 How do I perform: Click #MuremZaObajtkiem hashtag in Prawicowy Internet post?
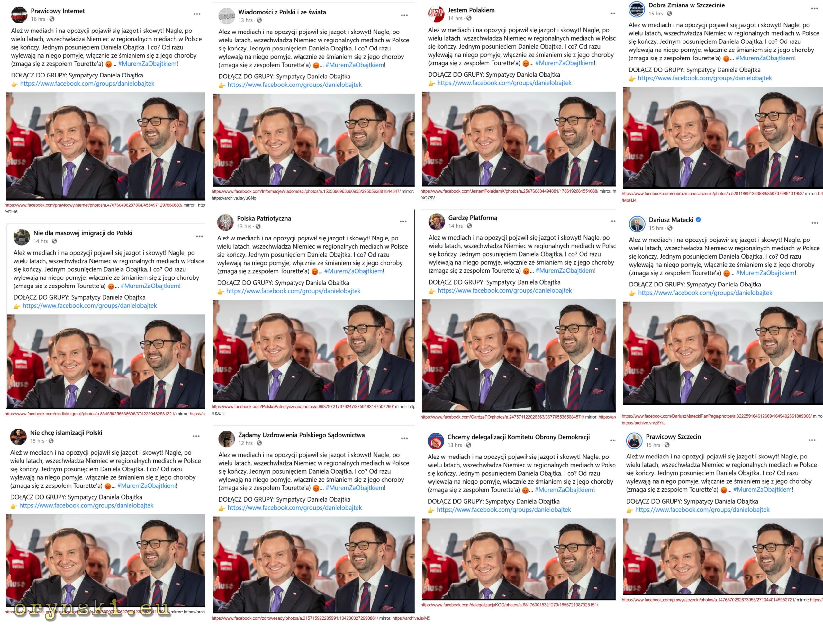click(x=147, y=64)
